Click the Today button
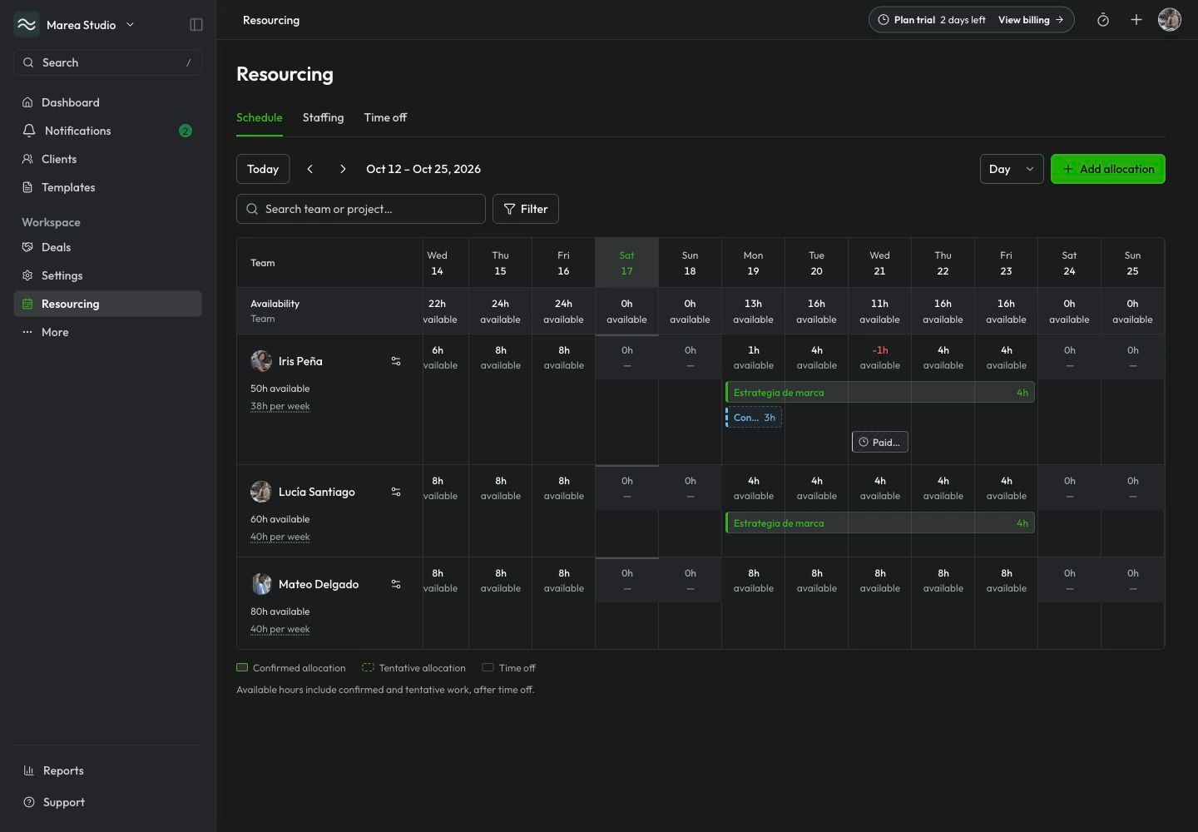 tap(263, 169)
